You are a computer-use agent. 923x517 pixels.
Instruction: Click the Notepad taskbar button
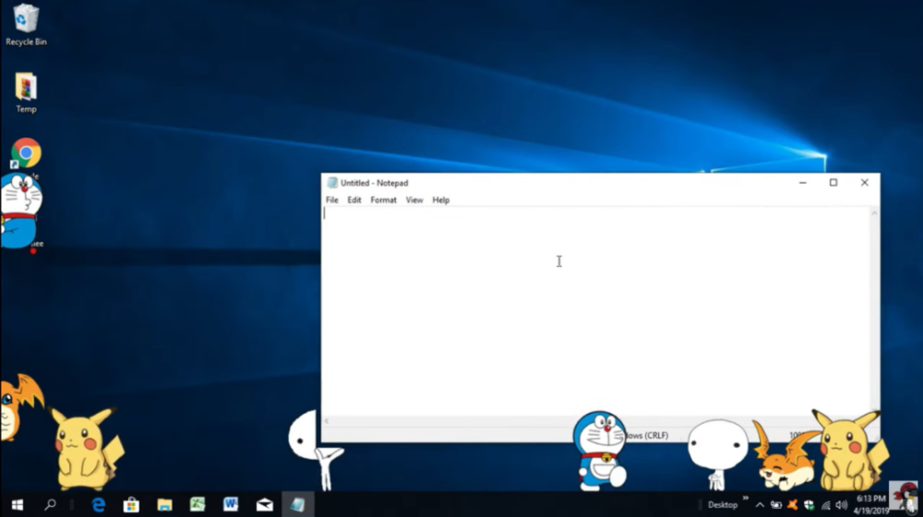(x=297, y=505)
